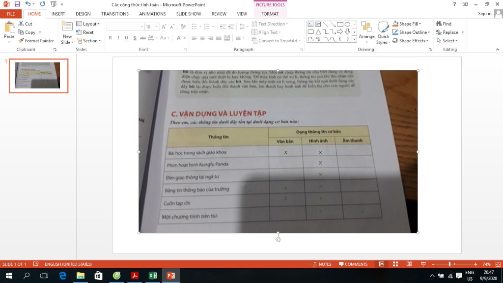Click Find in the Editing group
Viewport: 503px width, 283px height.
pyautogui.click(x=444, y=24)
